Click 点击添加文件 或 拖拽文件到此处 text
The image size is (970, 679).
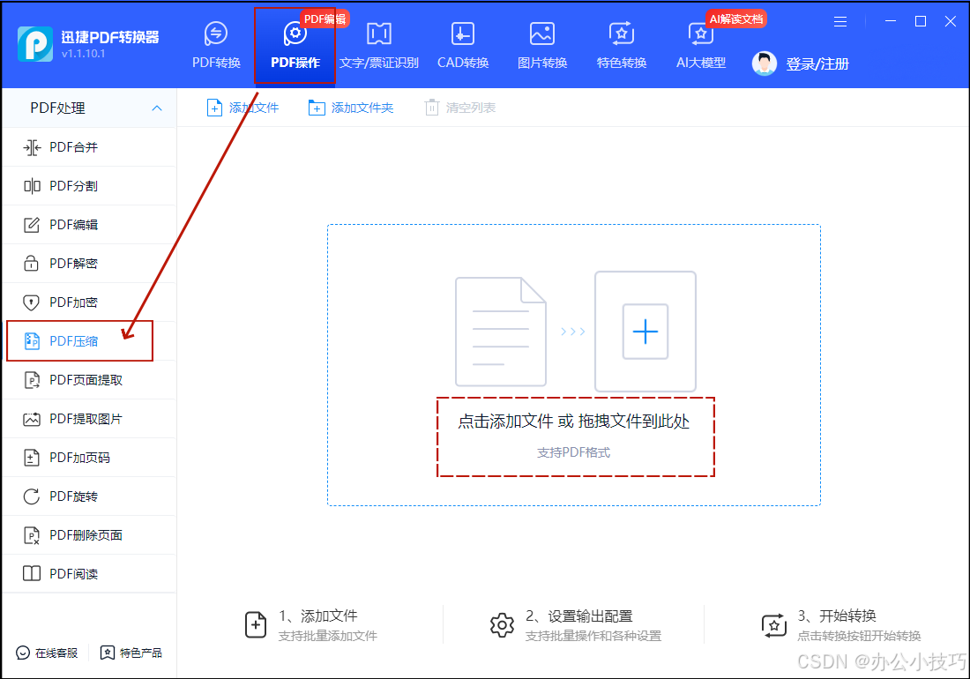tap(573, 422)
